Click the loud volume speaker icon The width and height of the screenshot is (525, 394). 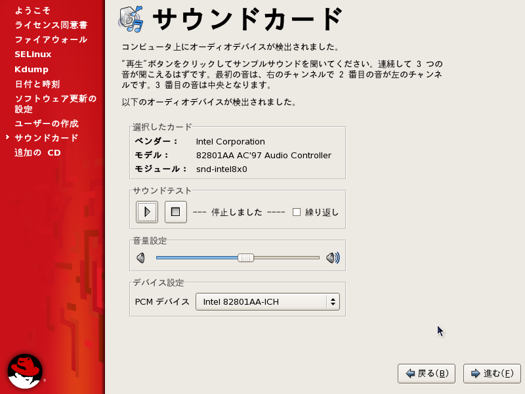333,258
